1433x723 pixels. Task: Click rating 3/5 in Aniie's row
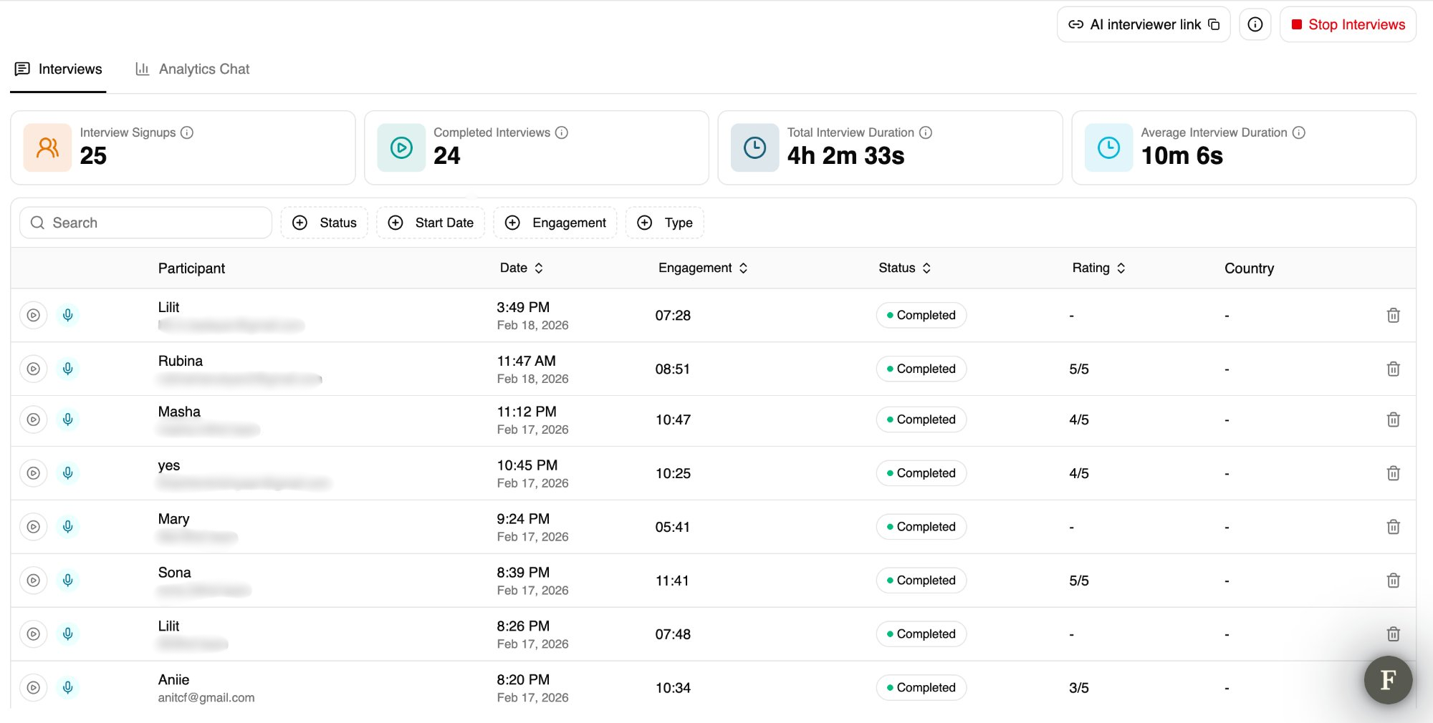[x=1079, y=688]
